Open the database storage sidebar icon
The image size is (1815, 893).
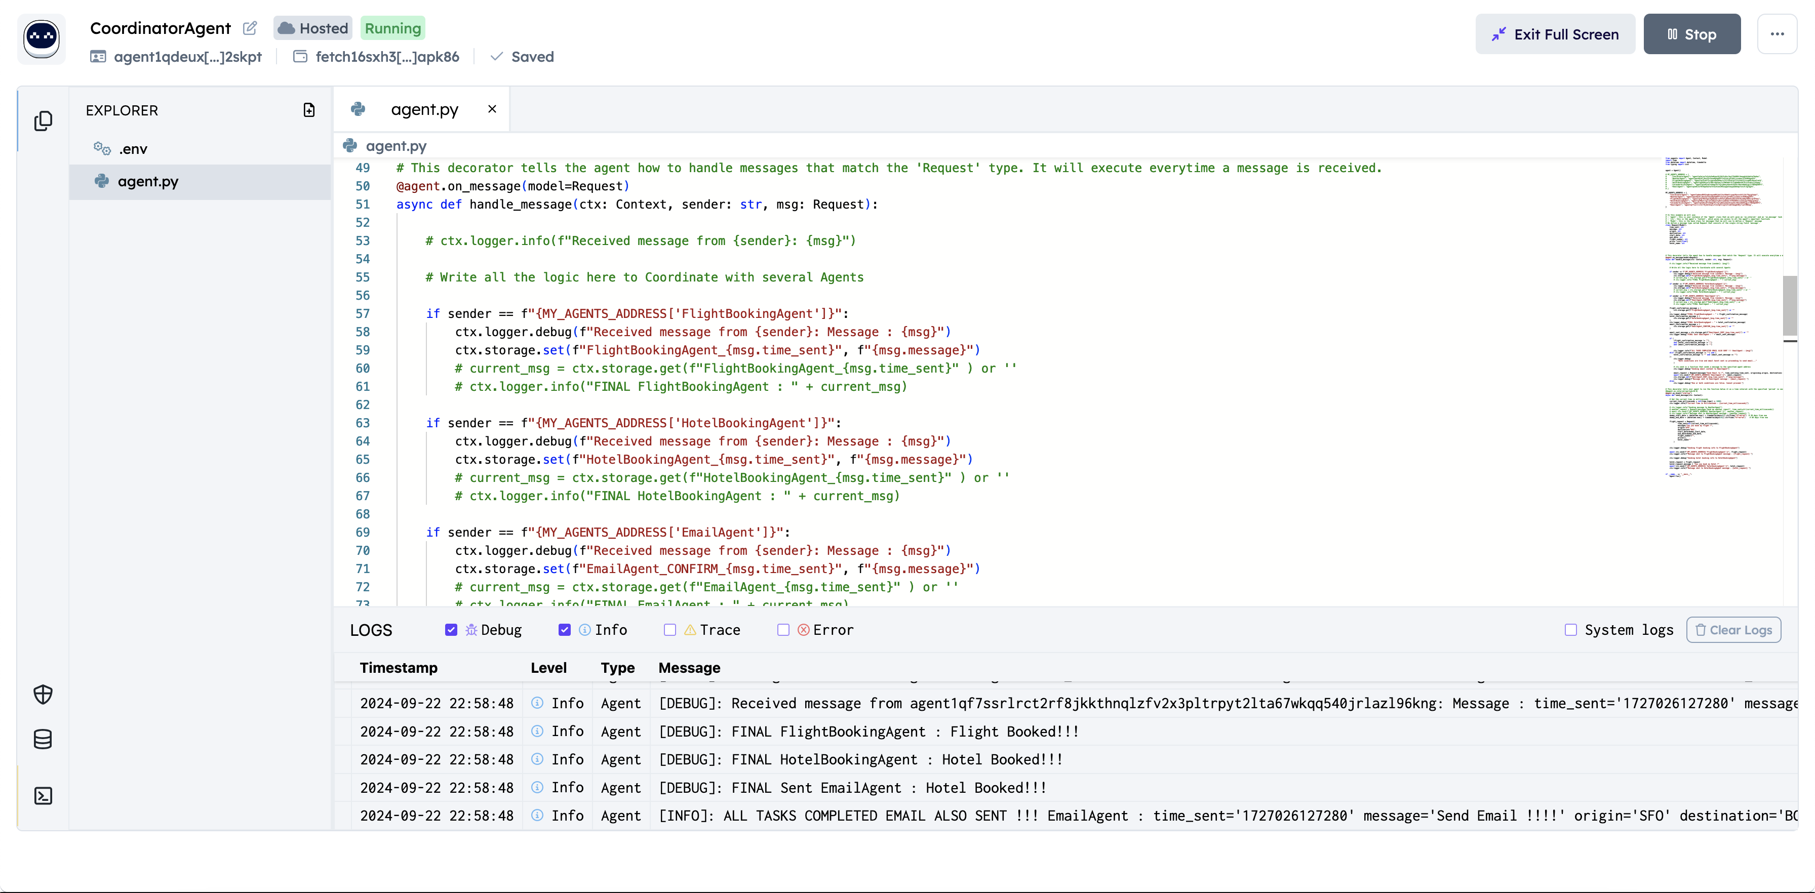coord(43,739)
